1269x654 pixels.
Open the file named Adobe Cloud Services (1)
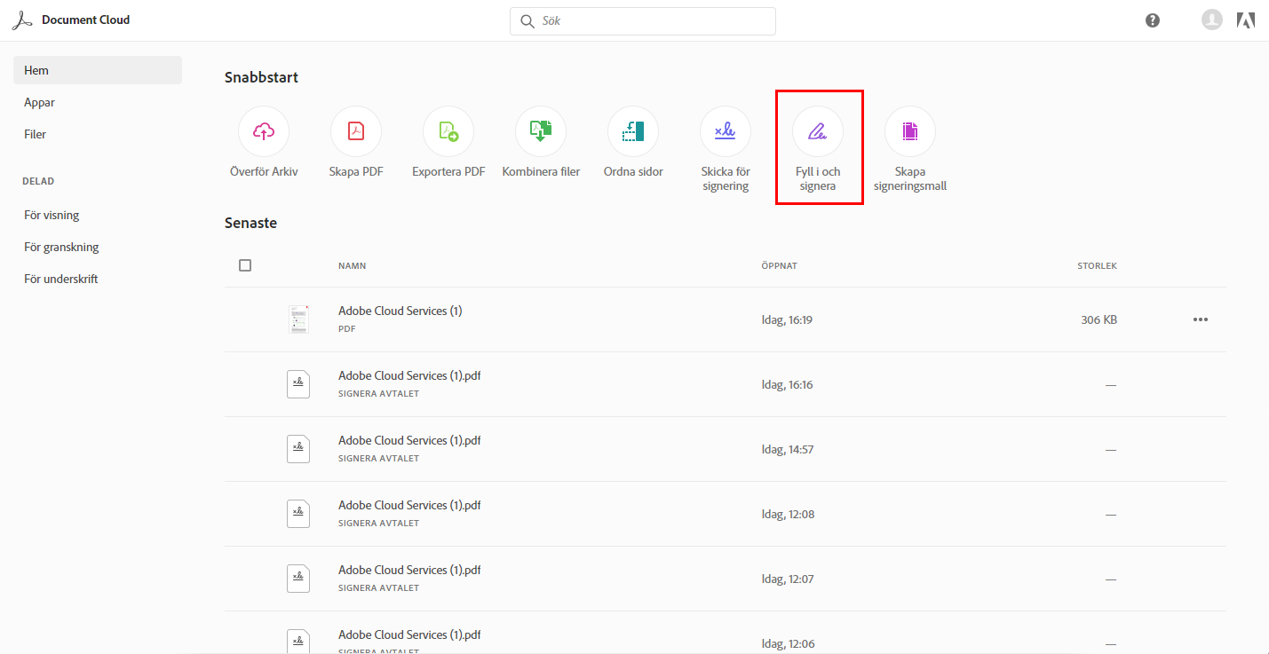pyautogui.click(x=400, y=311)
